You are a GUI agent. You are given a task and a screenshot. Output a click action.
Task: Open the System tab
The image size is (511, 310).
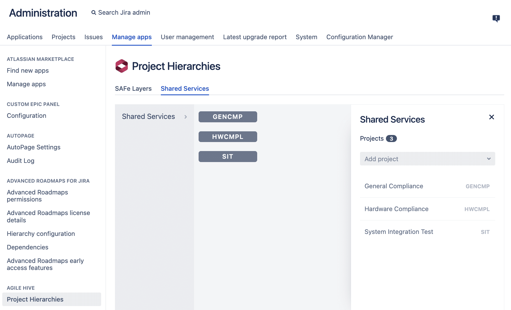pos(306,37)
